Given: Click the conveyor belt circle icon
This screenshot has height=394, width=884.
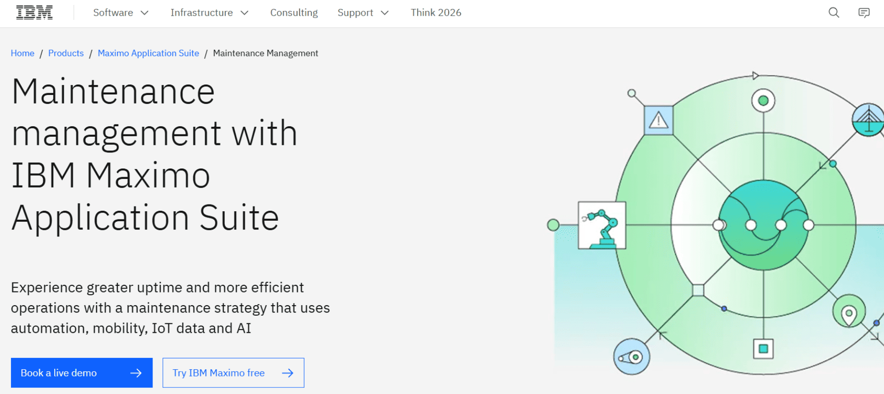Looking at the screenshot, I should (x=632, y=356).
